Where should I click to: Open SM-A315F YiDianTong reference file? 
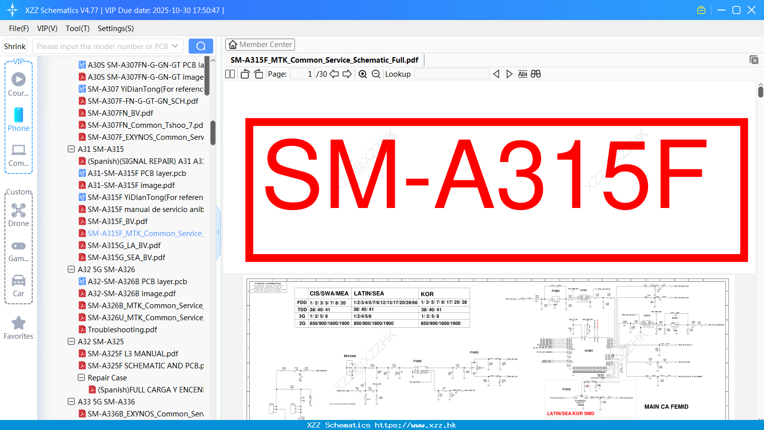point(141,197)
